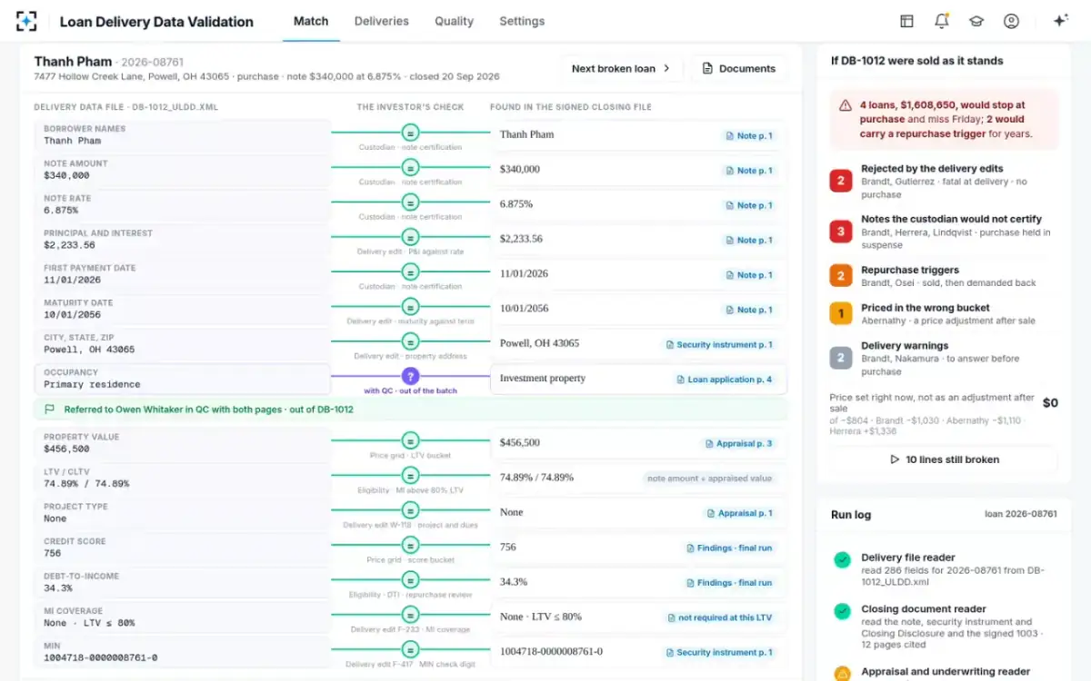Click match icon for First Payment Date
This screenshot has width=1091, height=681.
point(410,272)
